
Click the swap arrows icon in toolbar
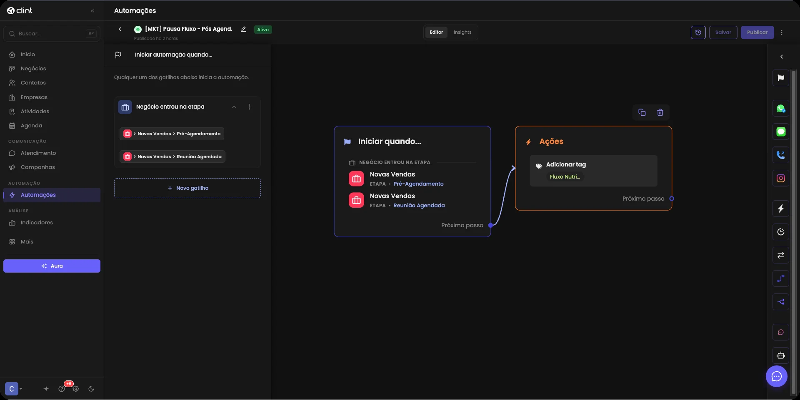[781, 255]
